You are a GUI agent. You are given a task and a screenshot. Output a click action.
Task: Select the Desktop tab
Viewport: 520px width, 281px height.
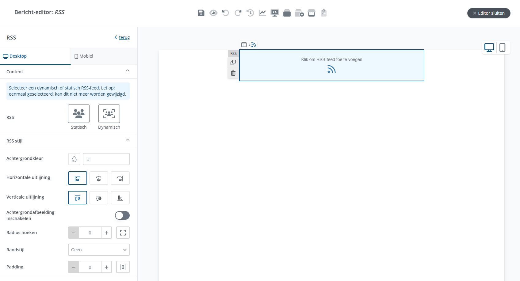(15, 56)
